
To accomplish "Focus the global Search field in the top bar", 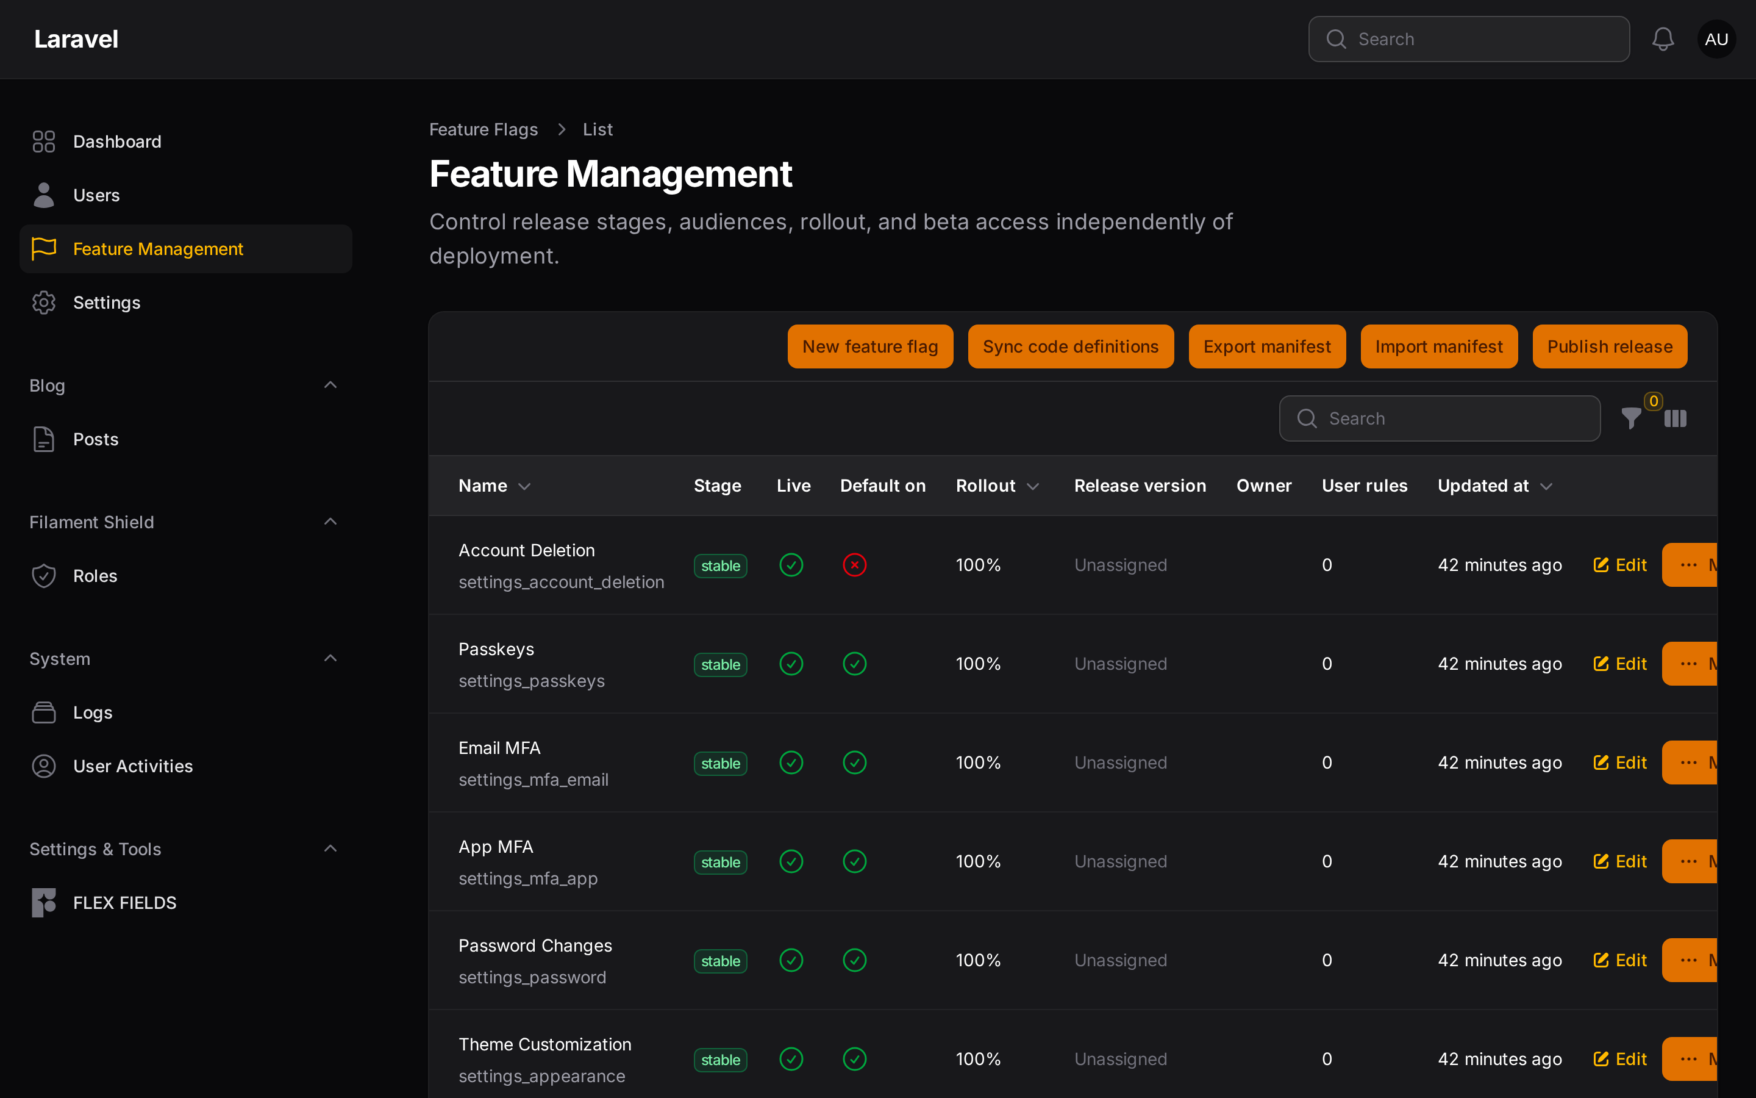I will click(1469, 39).
